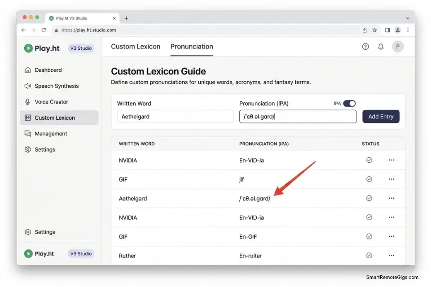Image resolution: width=431 pixels, height=287 pixels.
Task: Open more options for Aethelgard row
Action: 391,198
